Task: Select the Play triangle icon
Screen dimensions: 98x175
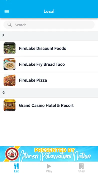Action: point(49,166)
